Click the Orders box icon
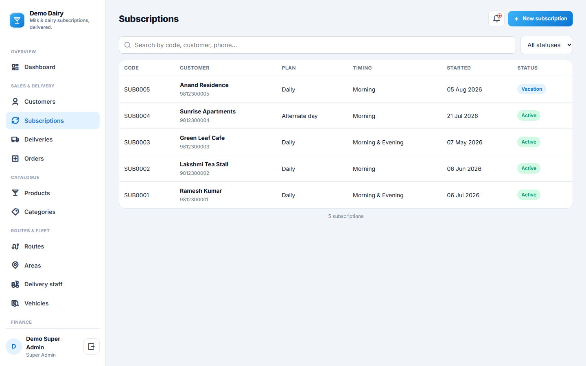This screenshot has width=586, height=366. tap(15, 159)
